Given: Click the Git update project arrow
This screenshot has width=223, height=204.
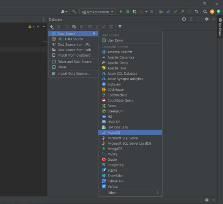Looking at the screenshot, I should click(x=168, y=12).
